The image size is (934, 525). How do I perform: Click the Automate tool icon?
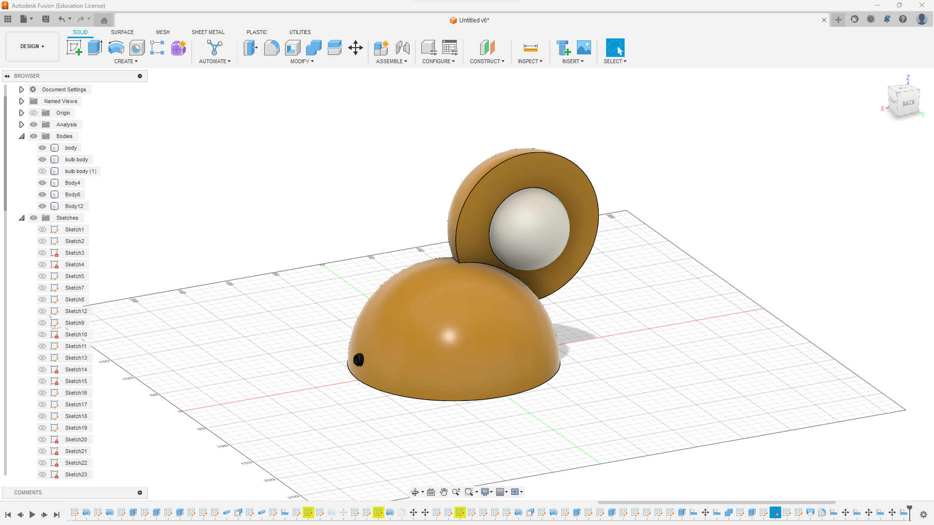tap(215, 48)
